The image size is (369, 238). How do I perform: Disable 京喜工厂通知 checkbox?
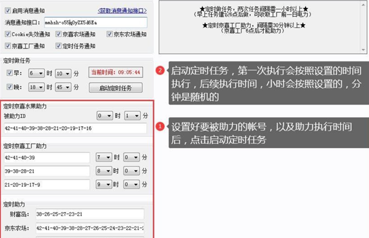8,46
